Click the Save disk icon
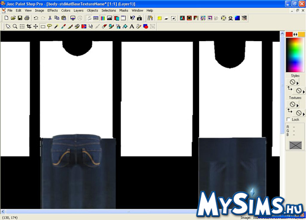The width and height of the screenshot is (306, 220). [x=20, y=18]
